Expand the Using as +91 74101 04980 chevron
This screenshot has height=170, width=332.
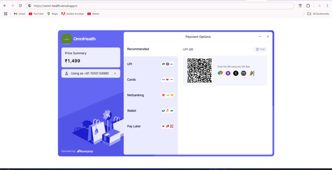pos(115,73)
